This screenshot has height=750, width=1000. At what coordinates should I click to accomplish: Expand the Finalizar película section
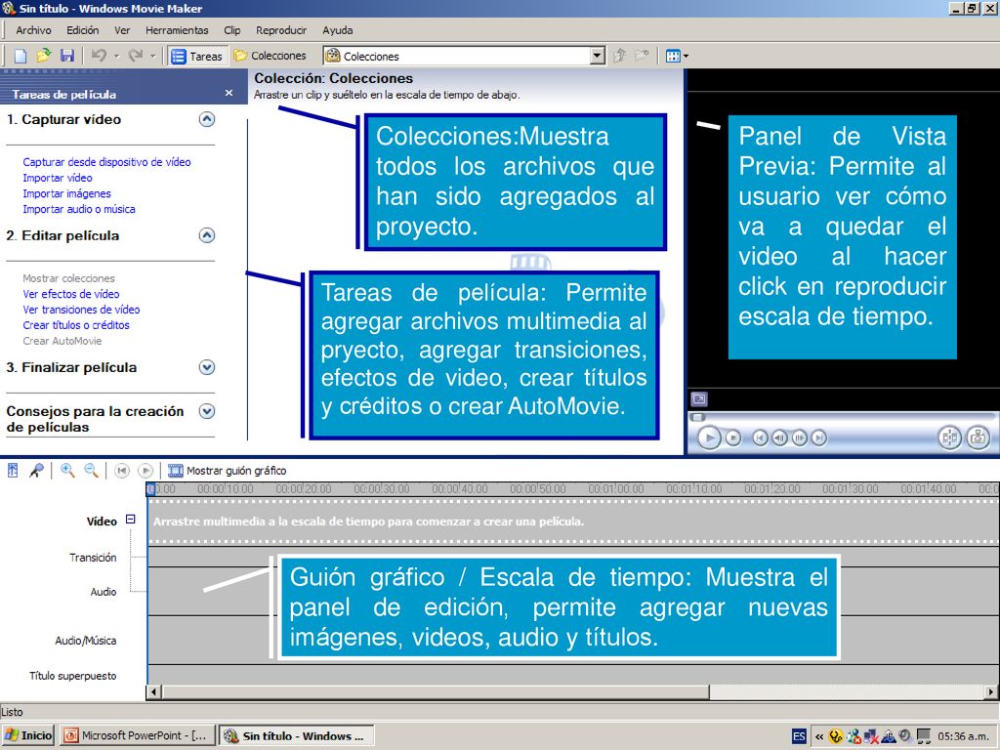point(207,367)
